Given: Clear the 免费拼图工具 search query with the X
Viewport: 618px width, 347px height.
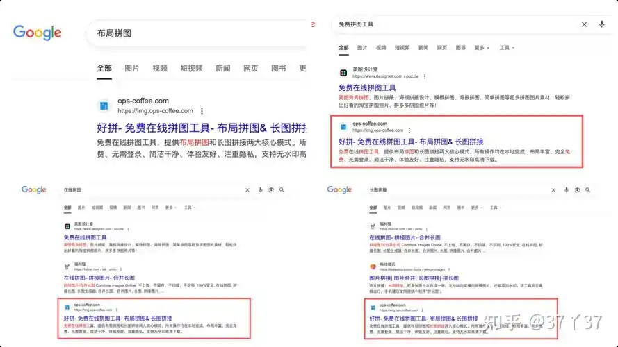Looking at the screenshot, I should (x=584, y=24).
